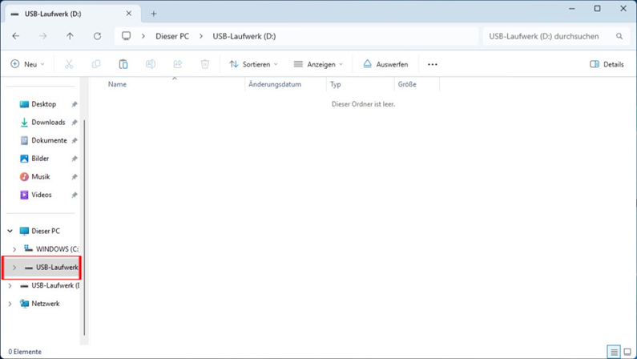Screen dimensions: 637x359
Task: Click the Paste clipboard icon
Action: [x=123, y=64]
